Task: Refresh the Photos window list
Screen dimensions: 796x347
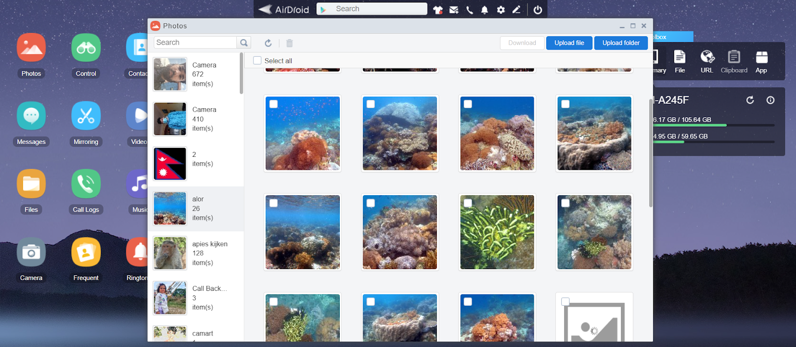Action: (x=268, y=43)
